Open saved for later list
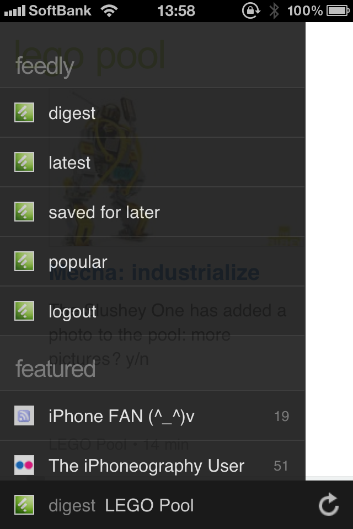 [x=152, y=212]
